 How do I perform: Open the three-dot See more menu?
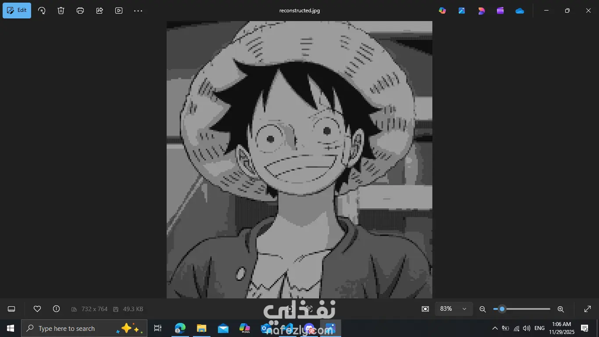(x=138, y=11)
